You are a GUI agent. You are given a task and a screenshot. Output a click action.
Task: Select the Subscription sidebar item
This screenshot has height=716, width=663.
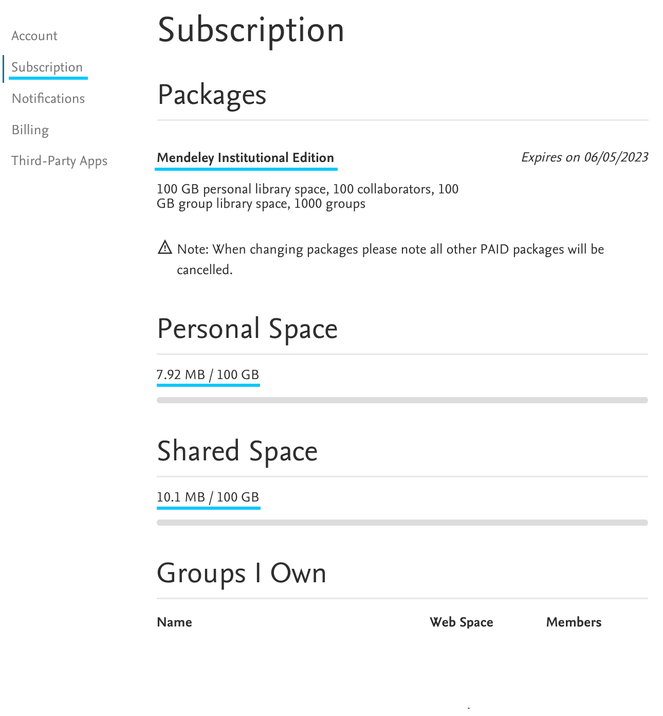(x=47, y=67)
